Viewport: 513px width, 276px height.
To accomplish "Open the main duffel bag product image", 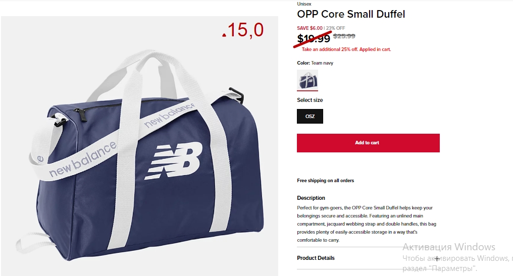I will pyautogui.click(x=140, y=146).
